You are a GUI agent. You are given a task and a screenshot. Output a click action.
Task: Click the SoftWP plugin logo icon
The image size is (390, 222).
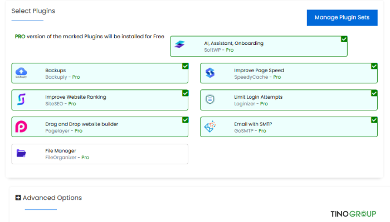coord(179,44)
